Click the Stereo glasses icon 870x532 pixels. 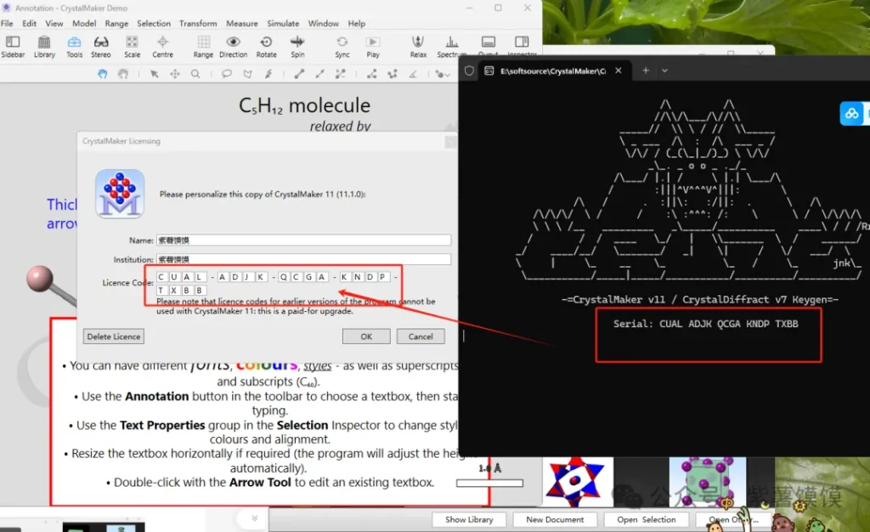(101, 46)
